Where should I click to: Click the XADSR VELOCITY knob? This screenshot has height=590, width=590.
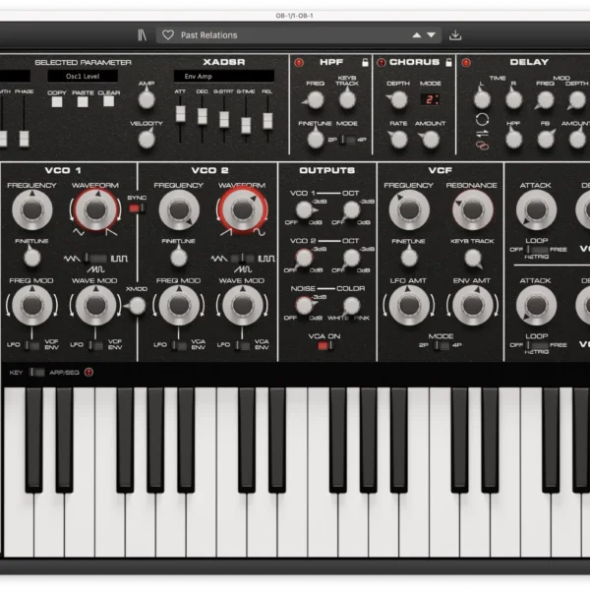point(147,140)
